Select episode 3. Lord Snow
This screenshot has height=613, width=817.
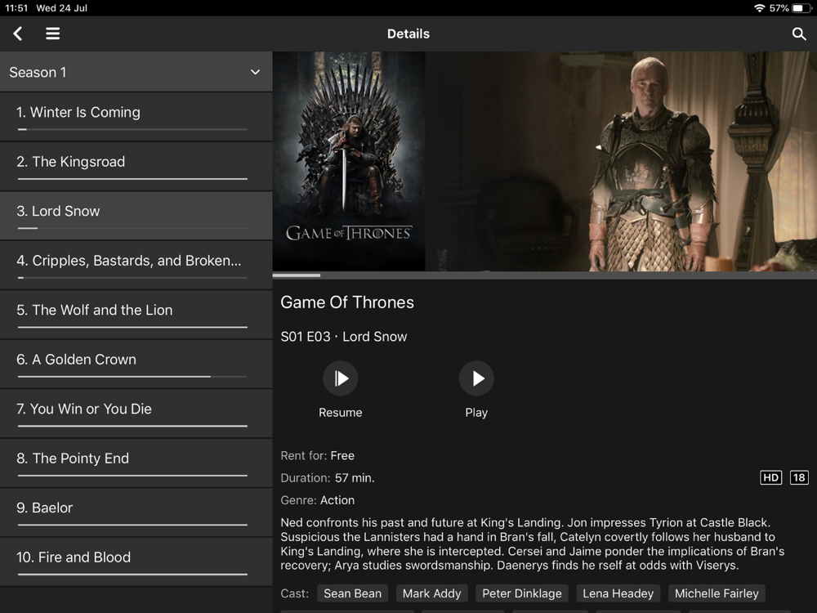click(136, 216)
